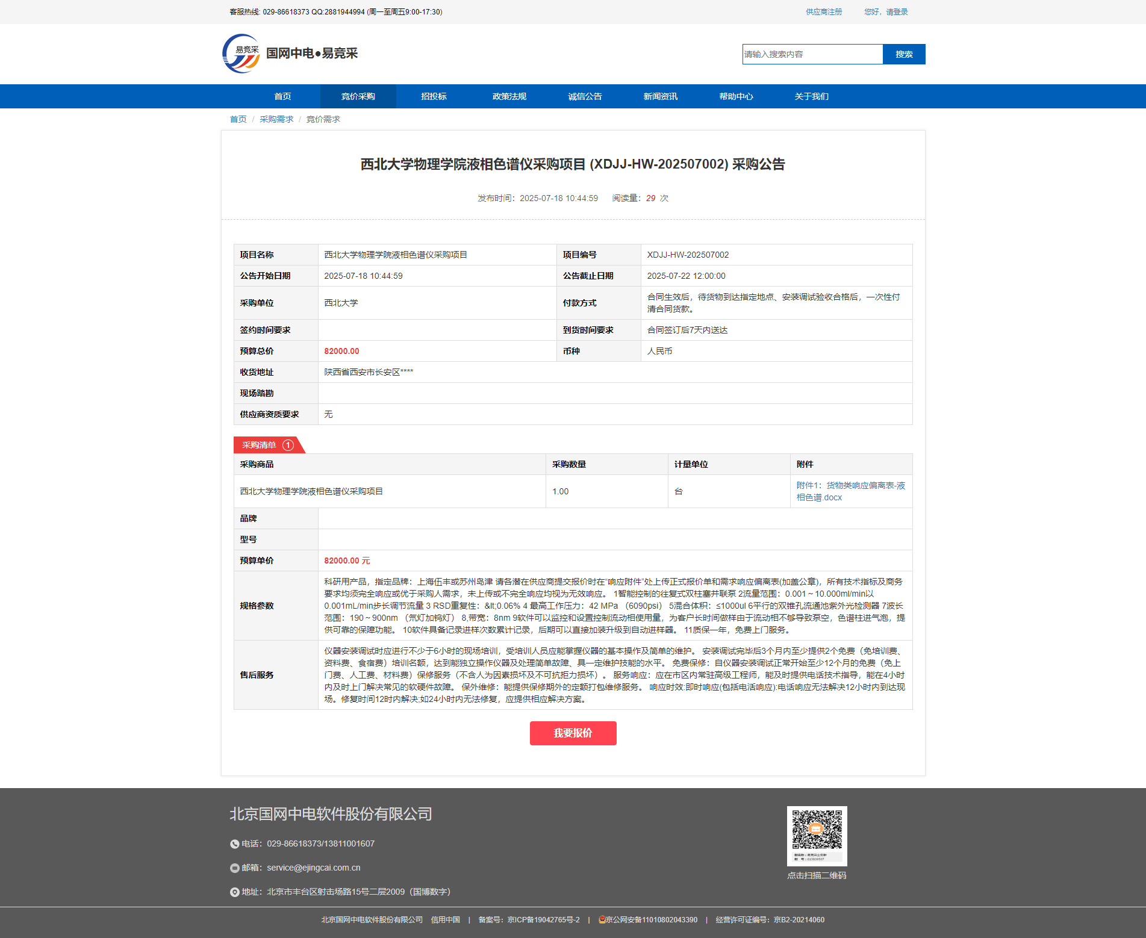
Task: Open the 供应商注册 link
Action: (x=824, y=12)
